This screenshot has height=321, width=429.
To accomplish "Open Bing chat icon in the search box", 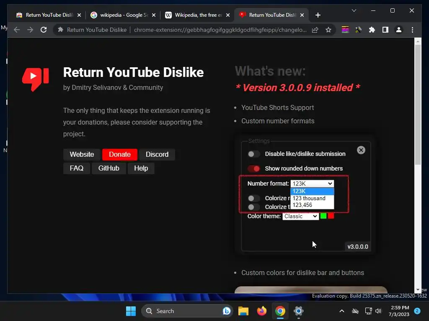I will (x=226, y=311).
